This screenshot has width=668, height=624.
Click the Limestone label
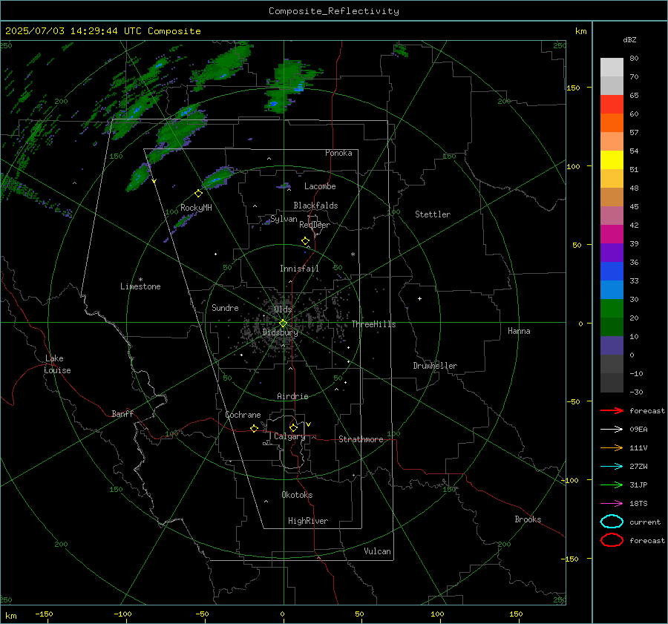140,286
